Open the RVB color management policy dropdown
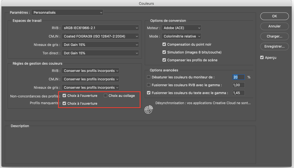Screen dimensions: 294x168 pos(90,71)
